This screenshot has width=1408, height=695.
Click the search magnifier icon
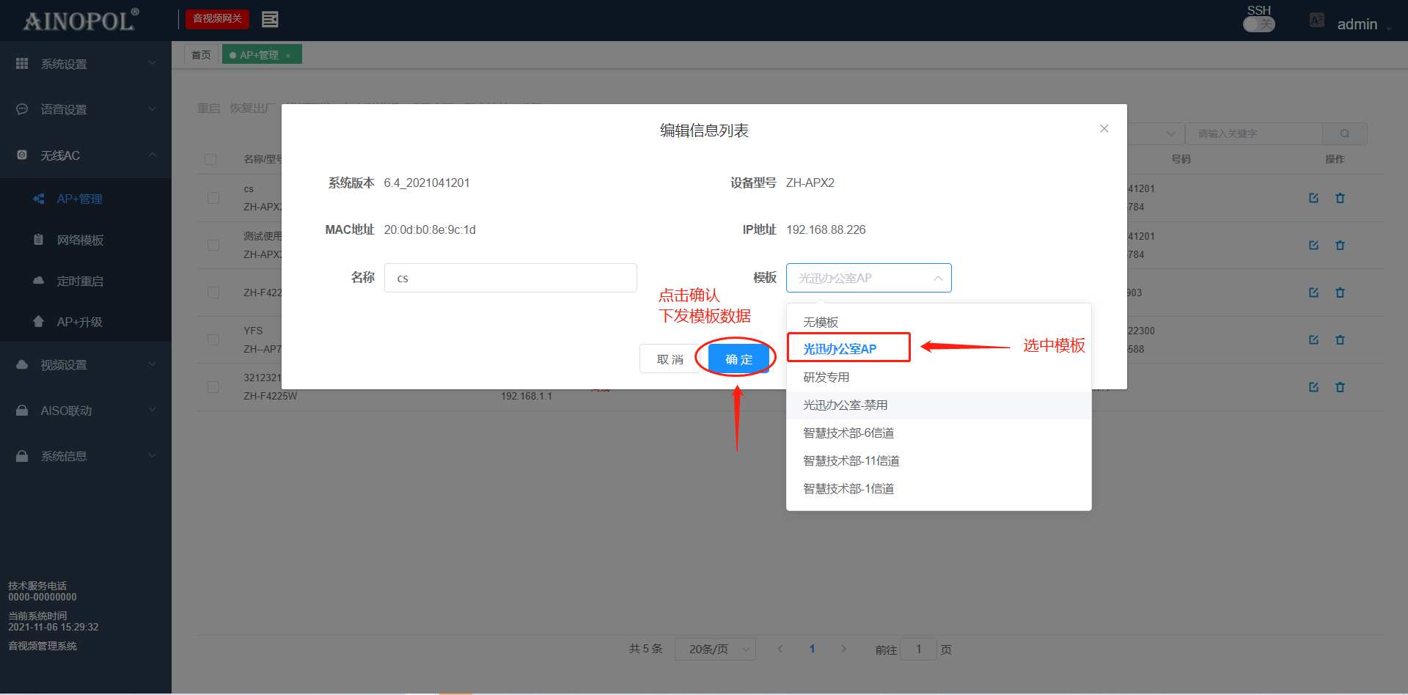pyautogui.click(x=1344, y=133)
